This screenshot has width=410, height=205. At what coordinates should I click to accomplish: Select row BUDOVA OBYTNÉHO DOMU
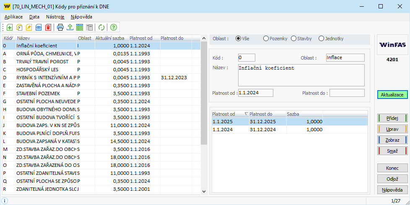point(101,109)
